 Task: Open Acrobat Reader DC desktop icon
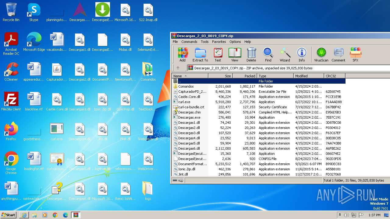pyautogui.click(x=11, y=44)
